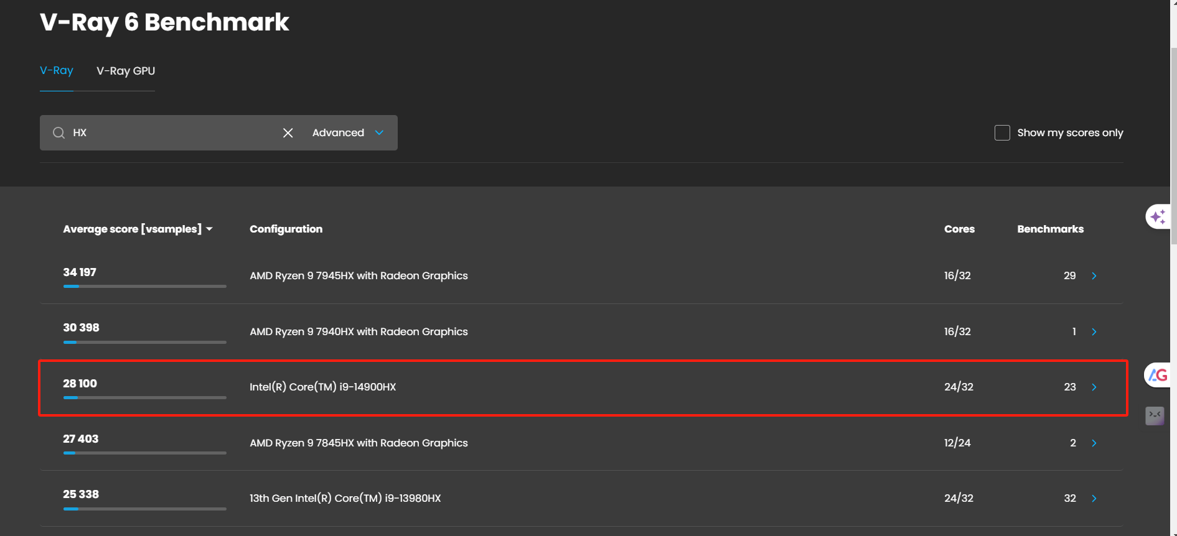
Task: Toggle Average score sort order arrow
Action: point(210,229)
